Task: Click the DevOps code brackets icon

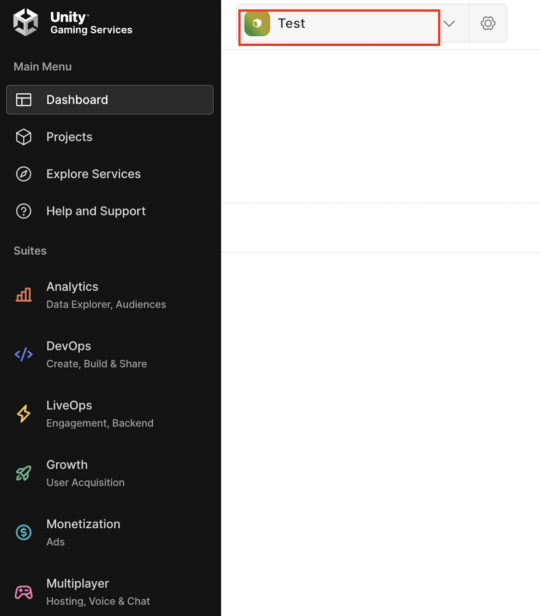Action: (x=24, y=354)
